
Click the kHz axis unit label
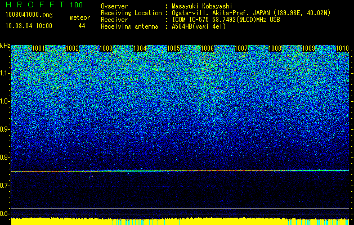5,46
